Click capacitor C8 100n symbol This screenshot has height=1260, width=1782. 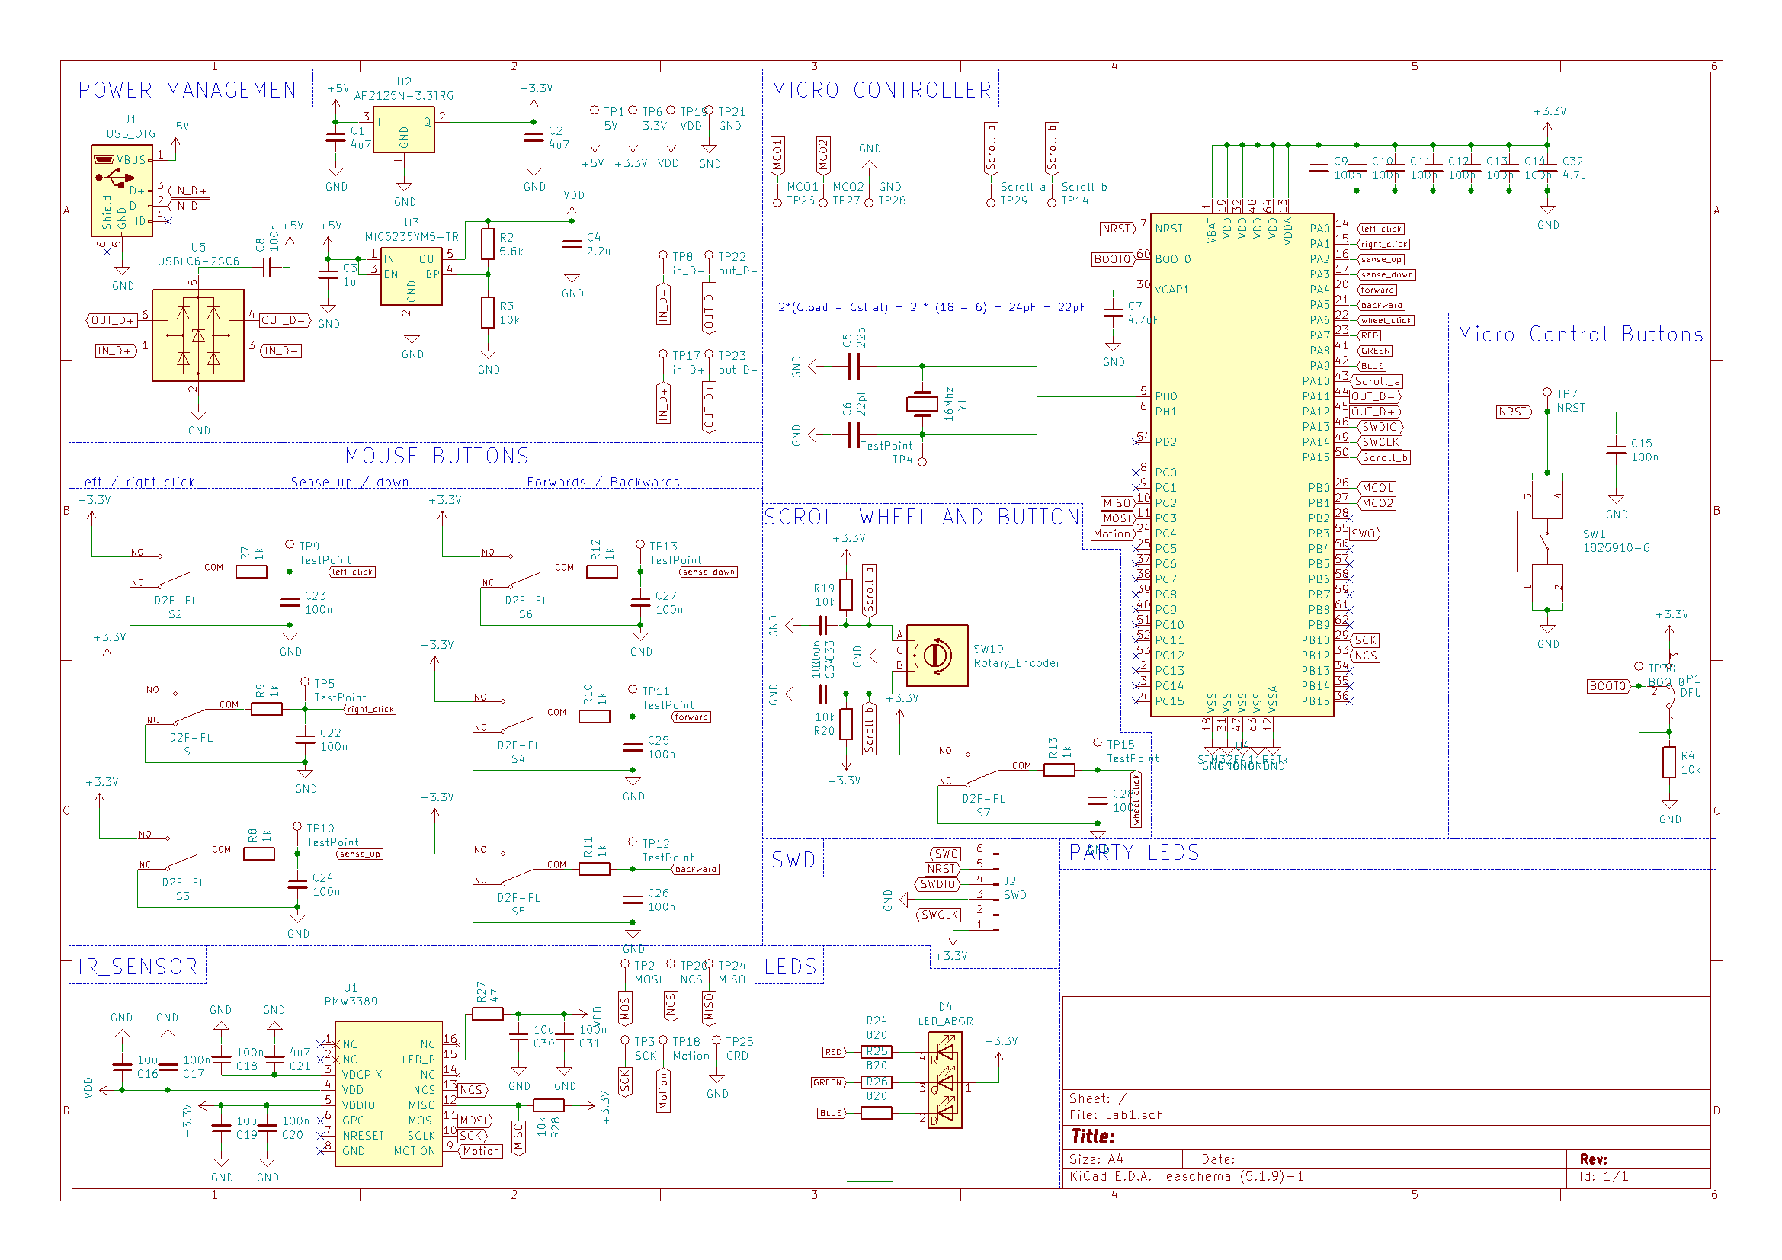coord(268,267)
